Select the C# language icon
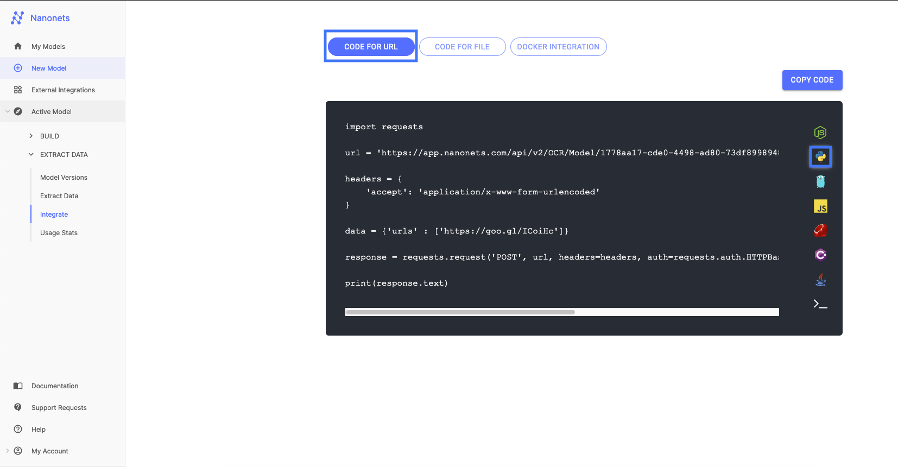Screen dimensions: 898x467 pyautogui.click(x=820, y=255)
